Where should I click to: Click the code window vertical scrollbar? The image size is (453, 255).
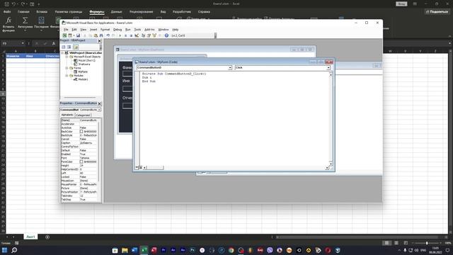331,119
